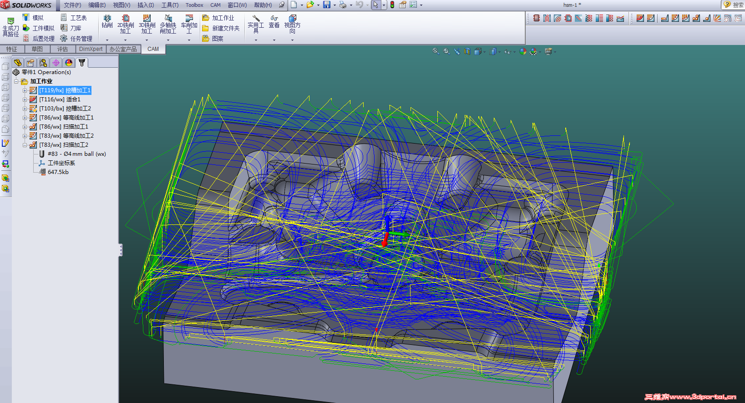The width and height of the screenshot is (745, 403).
Task: Switch to the 草图 tab
Action: point(37,49)
